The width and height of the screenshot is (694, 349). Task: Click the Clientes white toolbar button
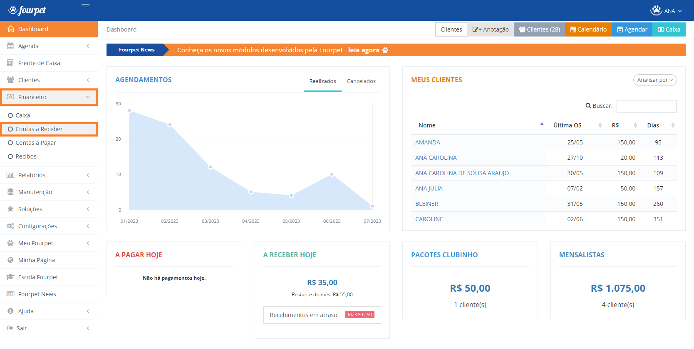point(451,29)
